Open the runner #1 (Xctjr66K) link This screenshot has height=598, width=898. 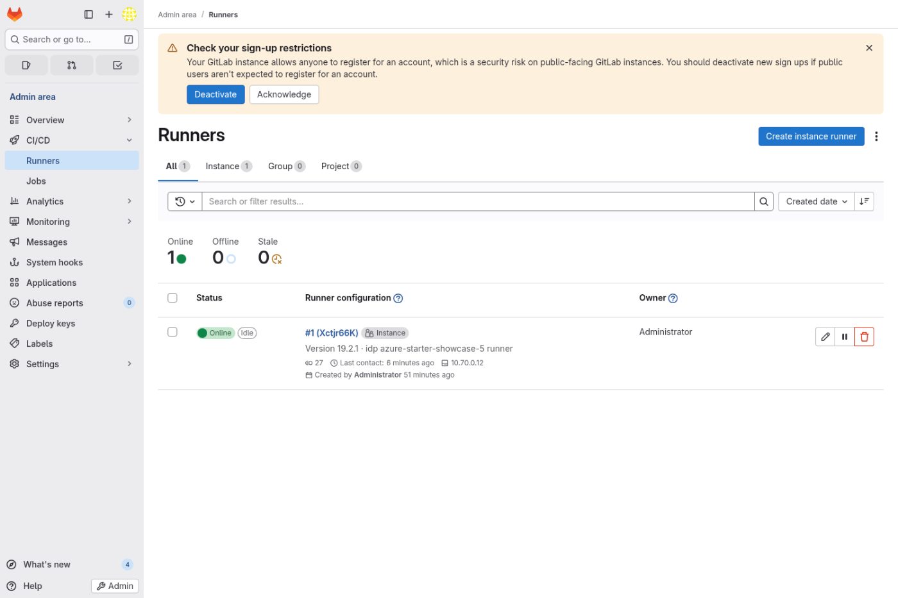[x=332, y=333]
